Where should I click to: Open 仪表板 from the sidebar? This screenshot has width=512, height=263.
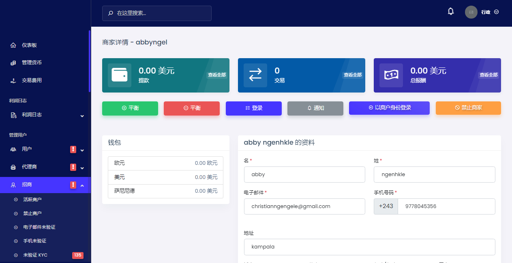pos(29,45)
